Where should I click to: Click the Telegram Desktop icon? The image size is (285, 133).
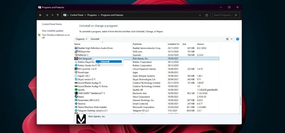click(x=76, y=111)
